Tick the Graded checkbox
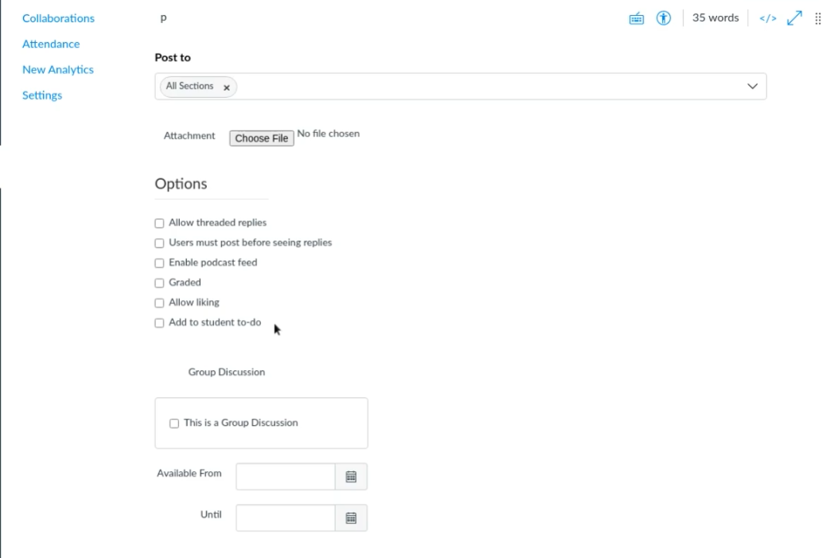Viewport: 830px width, 558px height. click(x=159, y=283)
